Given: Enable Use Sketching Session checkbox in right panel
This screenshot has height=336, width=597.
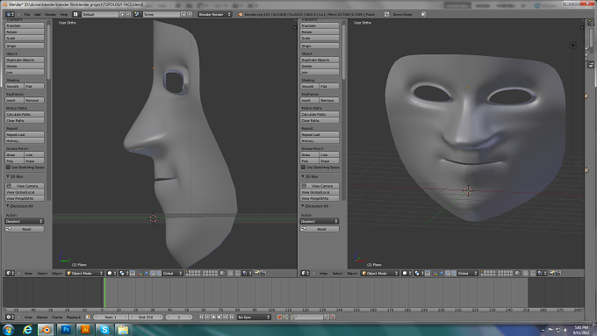Looking at the screenshot, I should pyautogui.click(x=304, y=168).
